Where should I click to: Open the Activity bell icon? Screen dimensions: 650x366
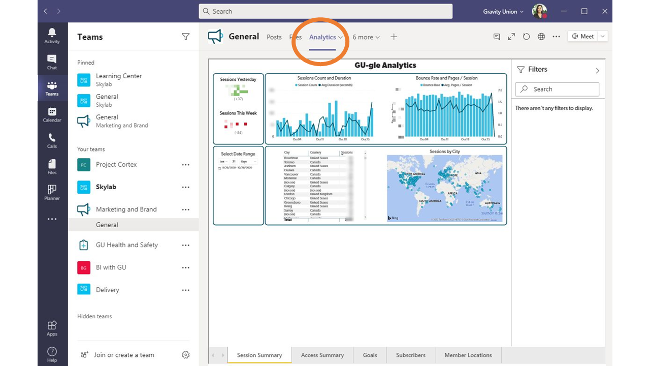[52, 36]
